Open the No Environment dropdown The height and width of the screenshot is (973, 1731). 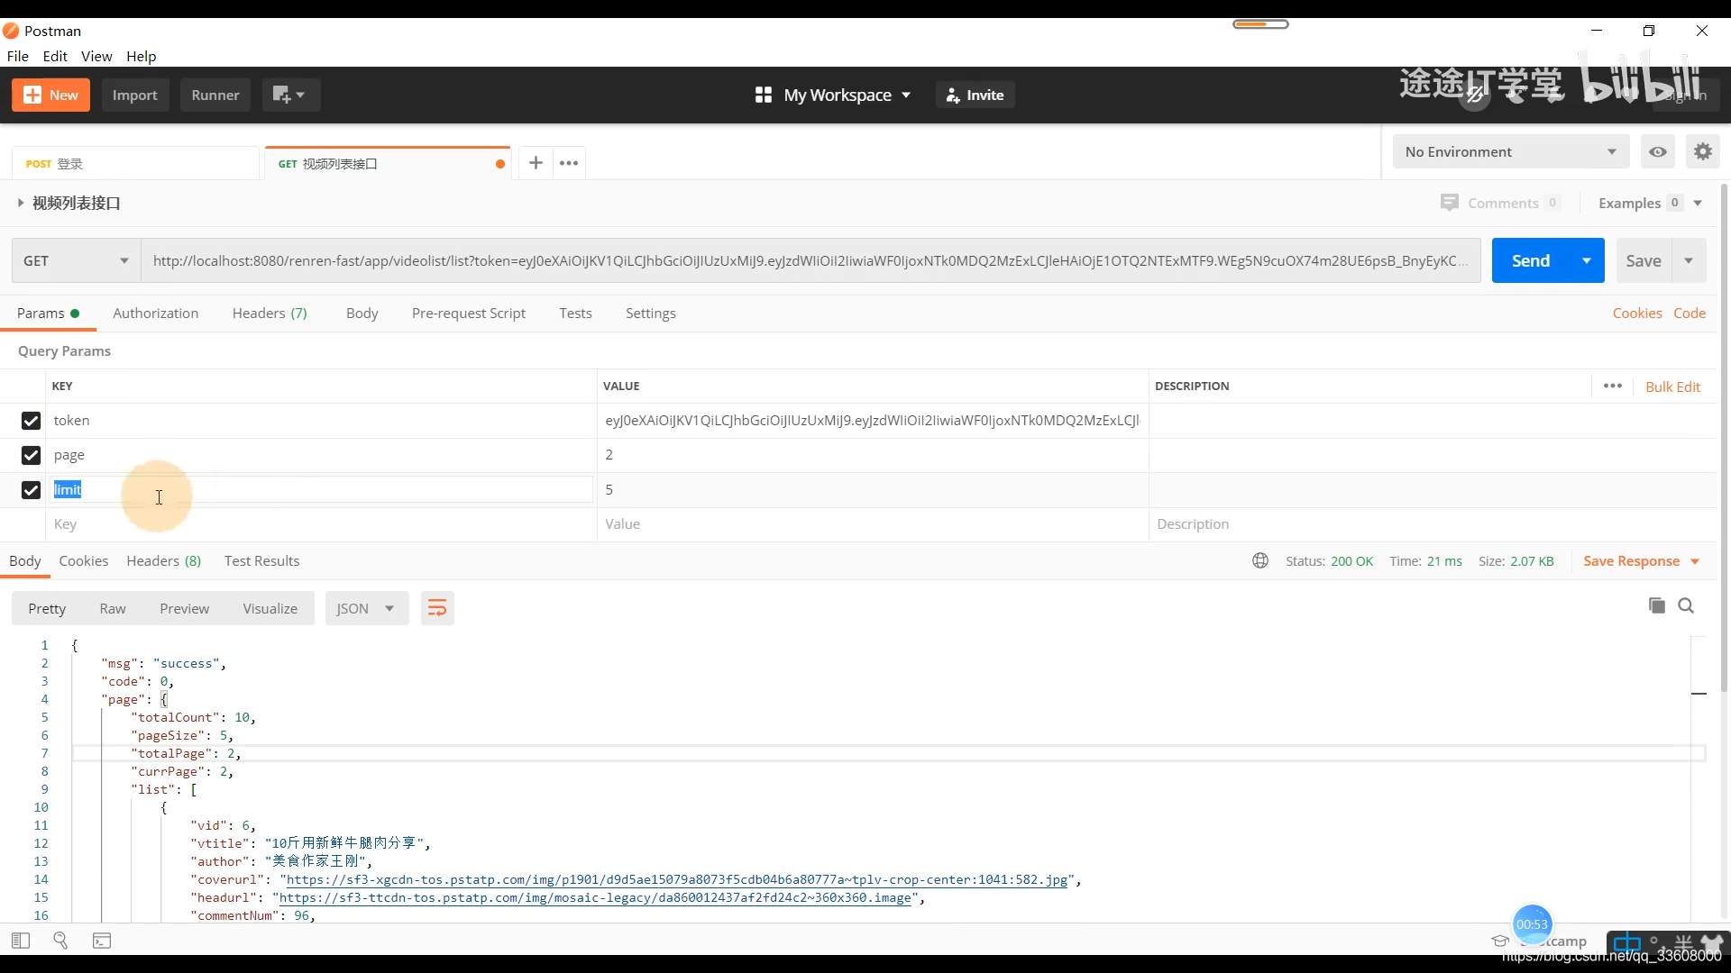coord(1511,151)
